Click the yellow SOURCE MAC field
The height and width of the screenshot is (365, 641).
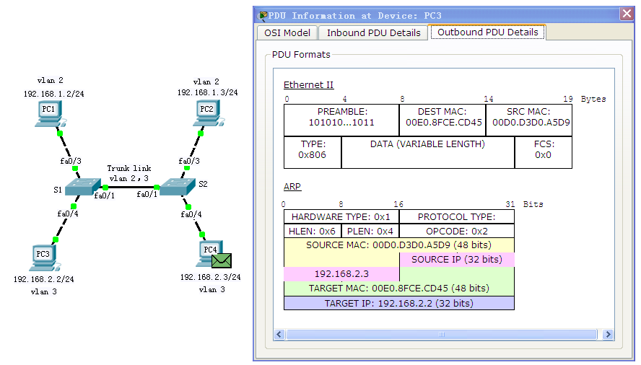click(x=398, y=245)
